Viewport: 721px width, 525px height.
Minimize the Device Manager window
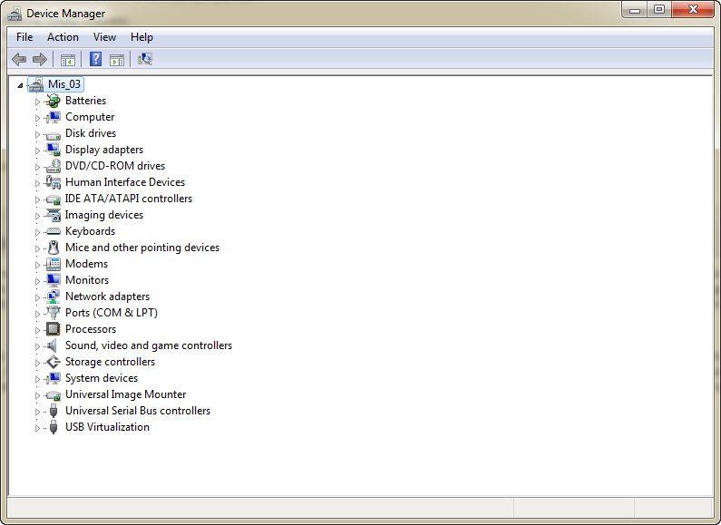635,10
